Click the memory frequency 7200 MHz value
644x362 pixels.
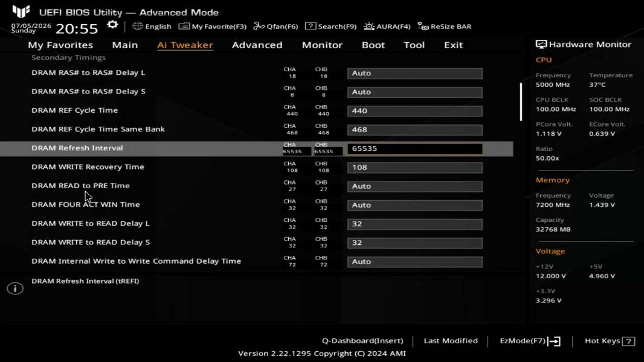(552, 205)
